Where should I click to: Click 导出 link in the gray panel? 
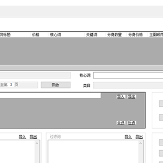point(132,96)
